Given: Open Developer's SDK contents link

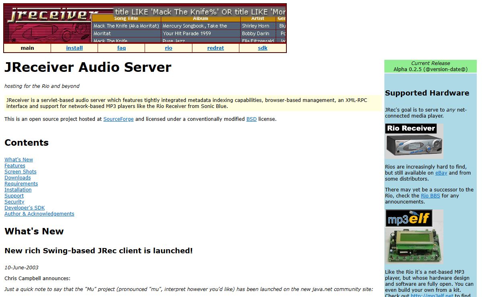Looking at the screenshot, I should click(x=25, y=208).
